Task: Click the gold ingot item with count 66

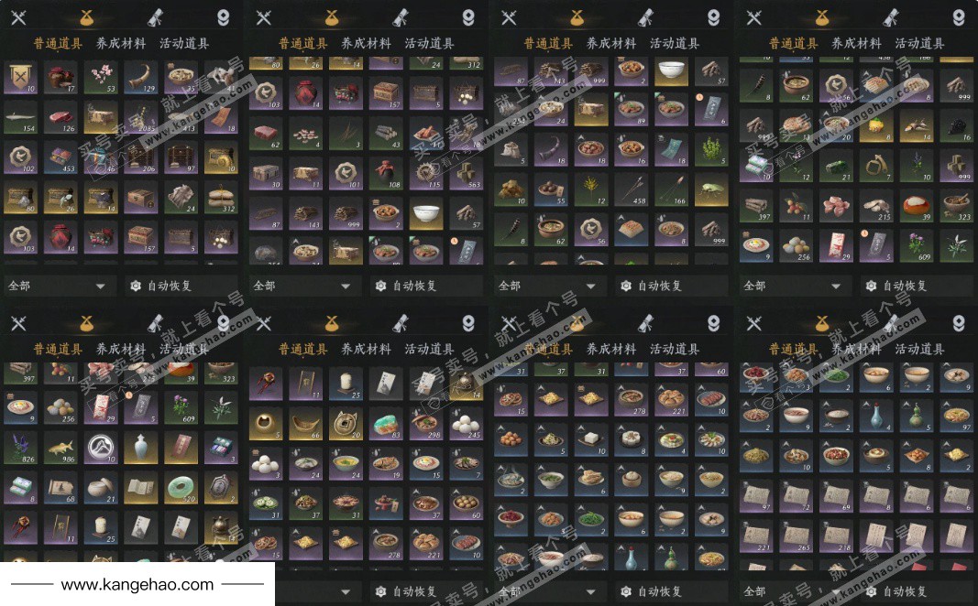Action: coord(305,423)
